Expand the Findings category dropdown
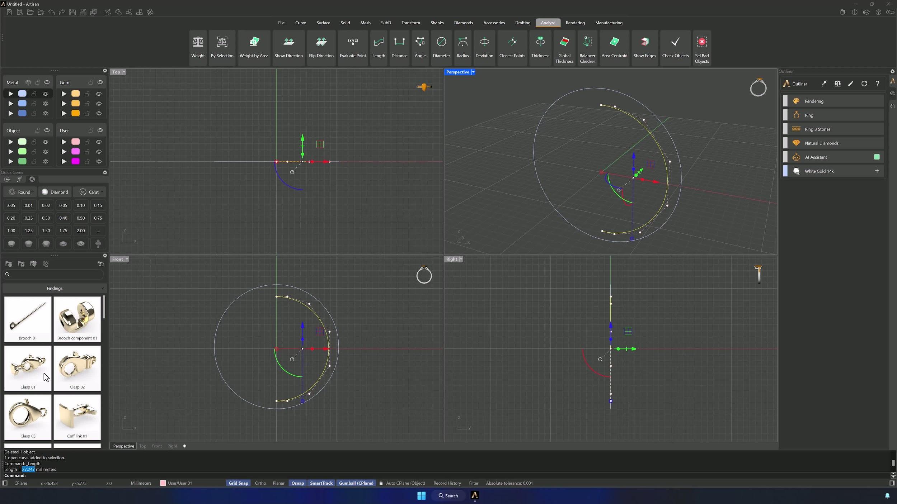Screen dimensions: 897x504 point(55,288)
